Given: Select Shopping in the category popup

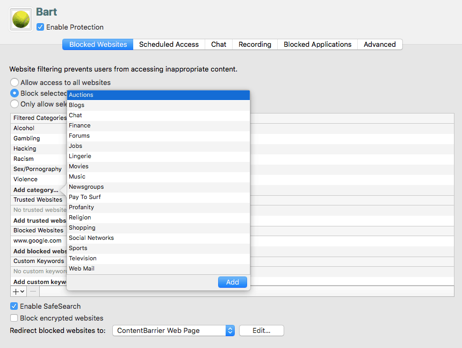Looking at the screenshot, I should (82, 228).
